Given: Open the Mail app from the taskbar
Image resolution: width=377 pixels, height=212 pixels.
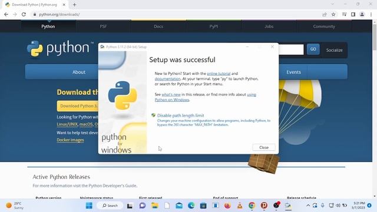Looking at the screenshot, I should [179, 206].
